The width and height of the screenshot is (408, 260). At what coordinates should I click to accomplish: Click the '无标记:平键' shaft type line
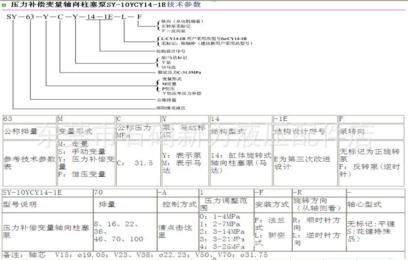pyautogui.click(x=371, y=224)
